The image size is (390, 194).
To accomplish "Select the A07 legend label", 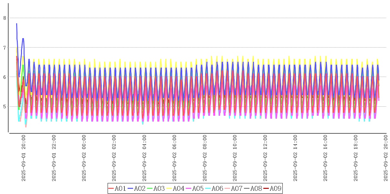I will 237,189.
